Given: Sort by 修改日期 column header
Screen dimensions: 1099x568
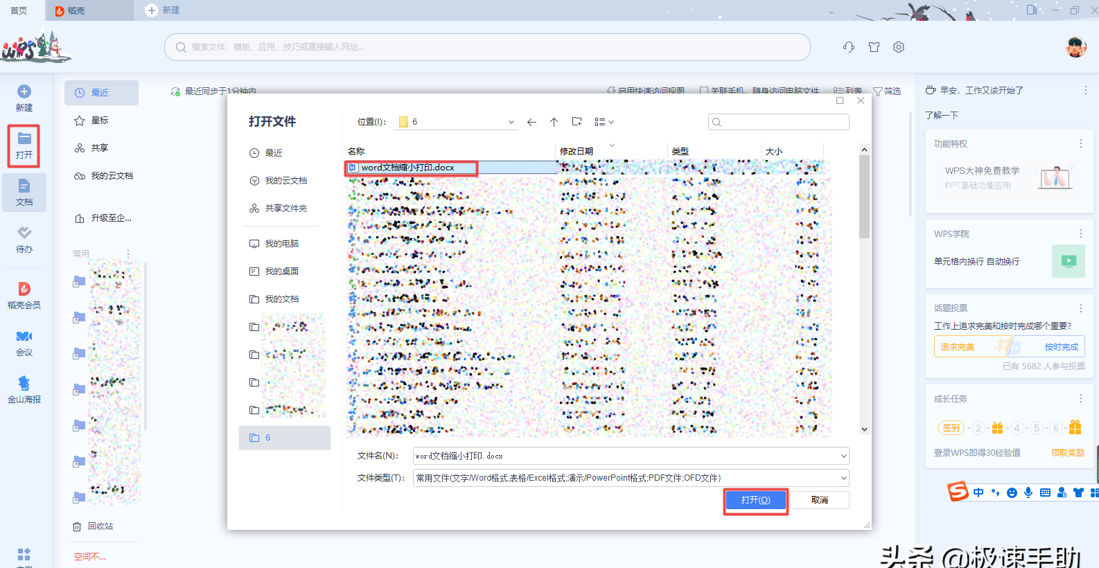Looking at the screenshot, I should click(577, 151).
